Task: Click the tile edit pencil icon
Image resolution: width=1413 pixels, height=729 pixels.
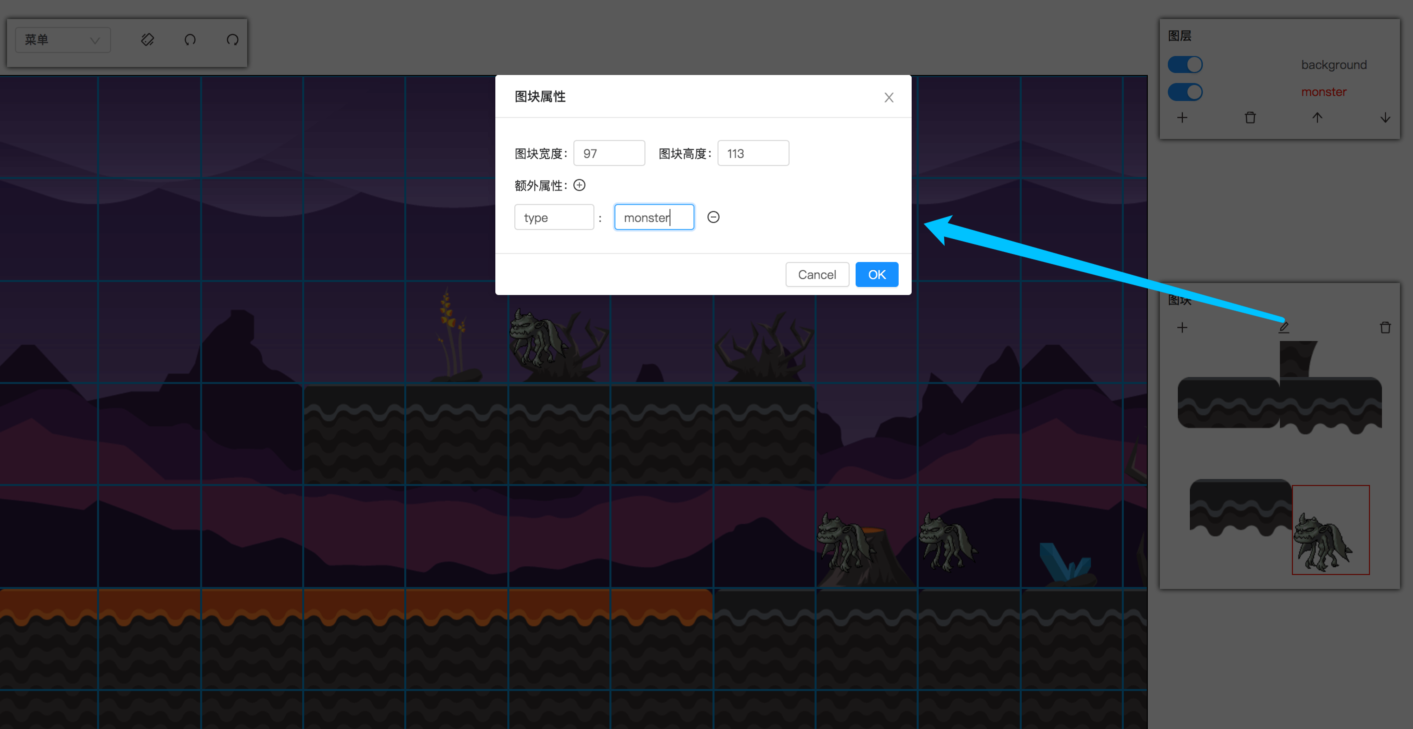Action: (1283, 327)
